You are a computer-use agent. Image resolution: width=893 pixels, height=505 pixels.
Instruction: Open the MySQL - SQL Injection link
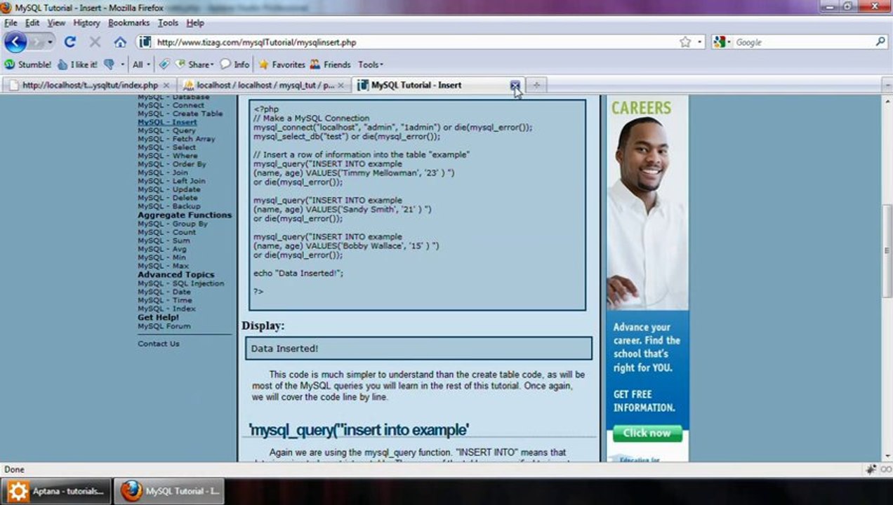(181, 283)
